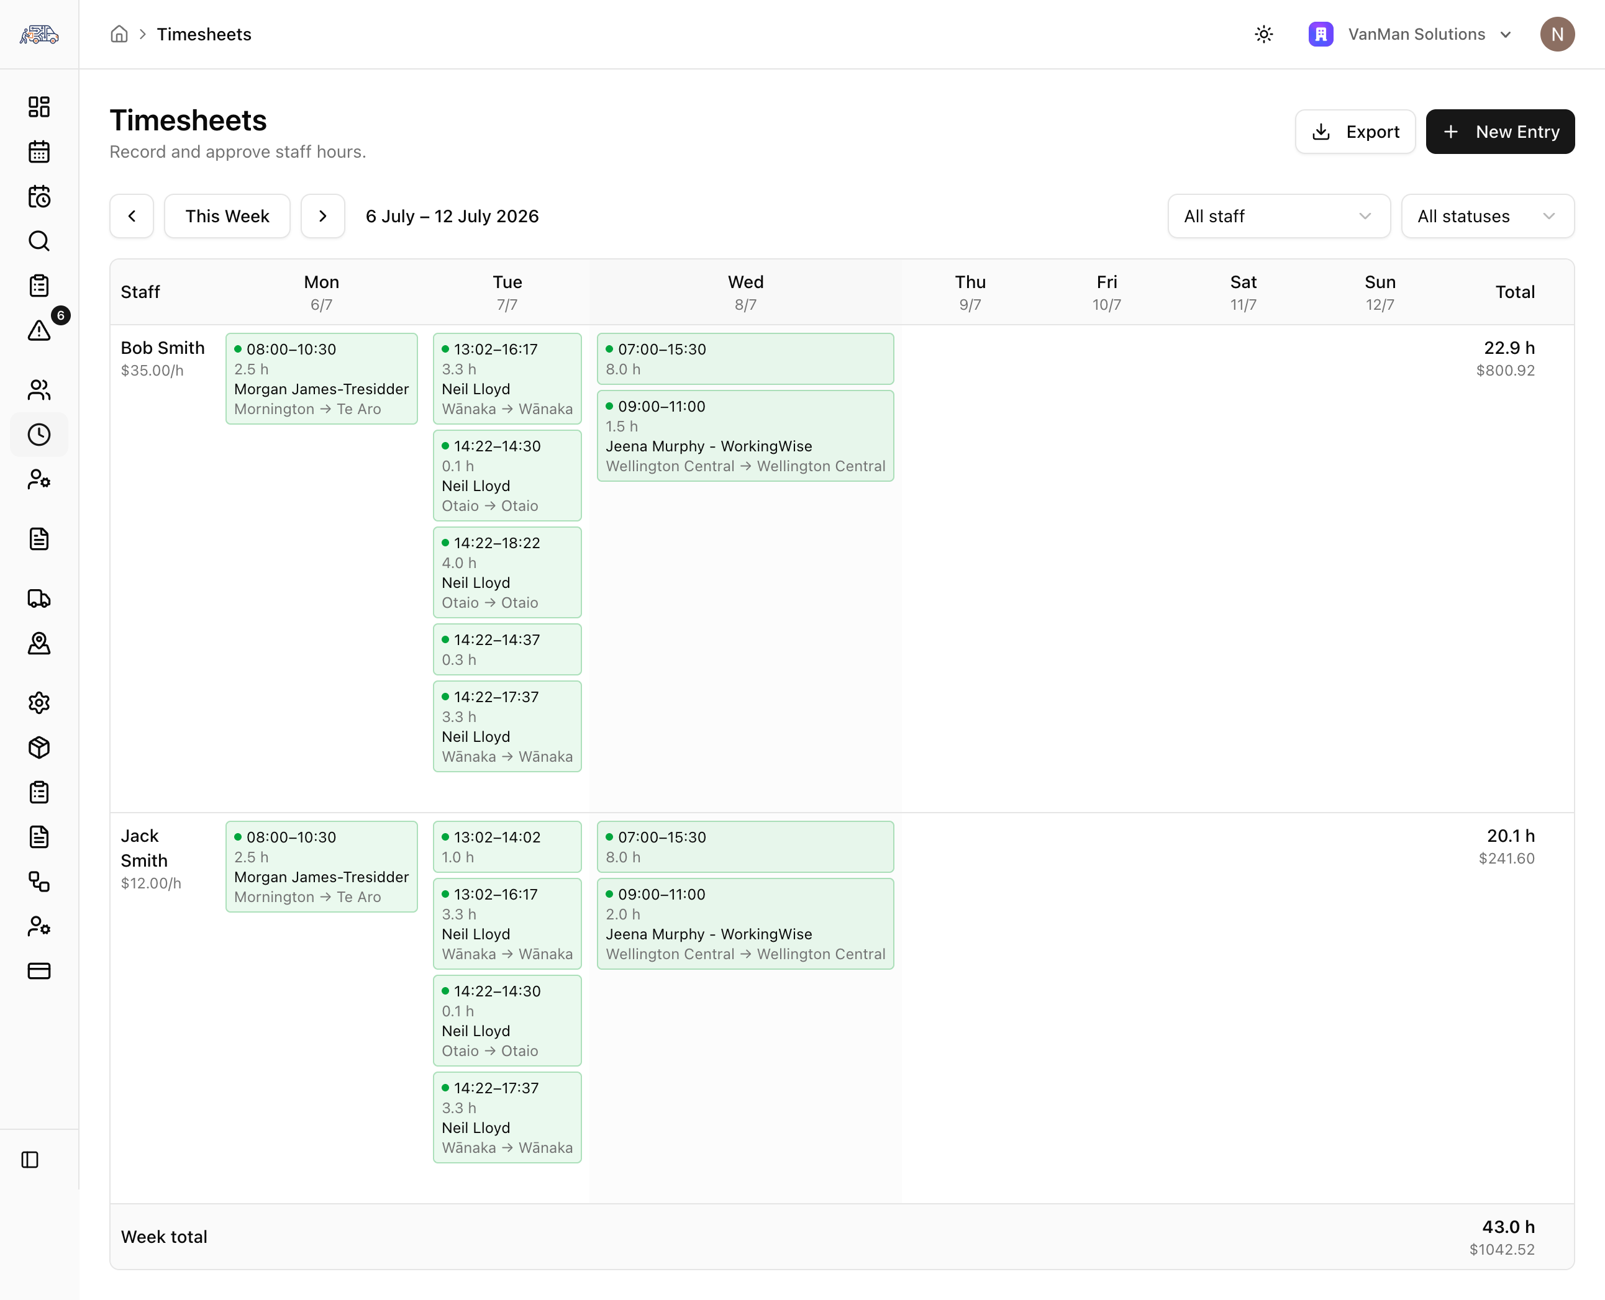Select the Timesheets clock sidebar icon
This screenshot has height=1300, width=1605.
pos(39,435)
